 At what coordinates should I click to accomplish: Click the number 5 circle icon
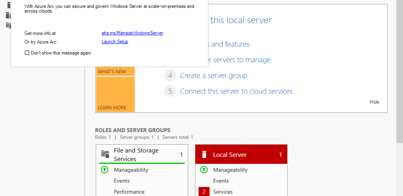click(x=170, y=91)
